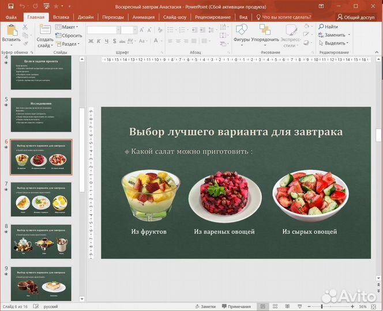The image size is (383, 311).
Task: Center text in the paragraph group
Action: [178, 41]
